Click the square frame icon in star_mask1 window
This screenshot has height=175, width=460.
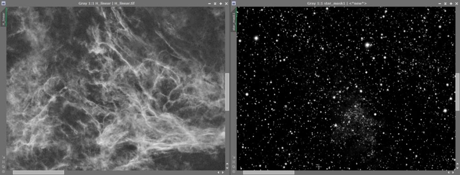click(234, 166)
